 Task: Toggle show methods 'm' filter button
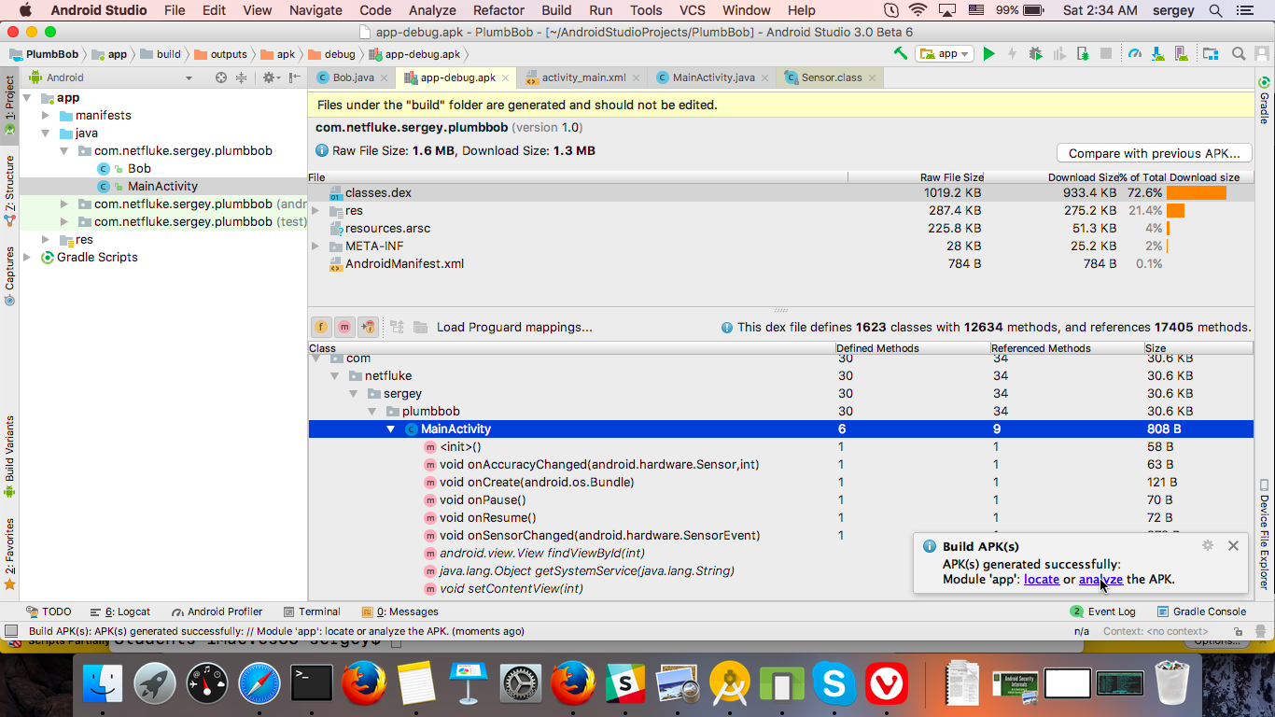[x=344, y=327]
